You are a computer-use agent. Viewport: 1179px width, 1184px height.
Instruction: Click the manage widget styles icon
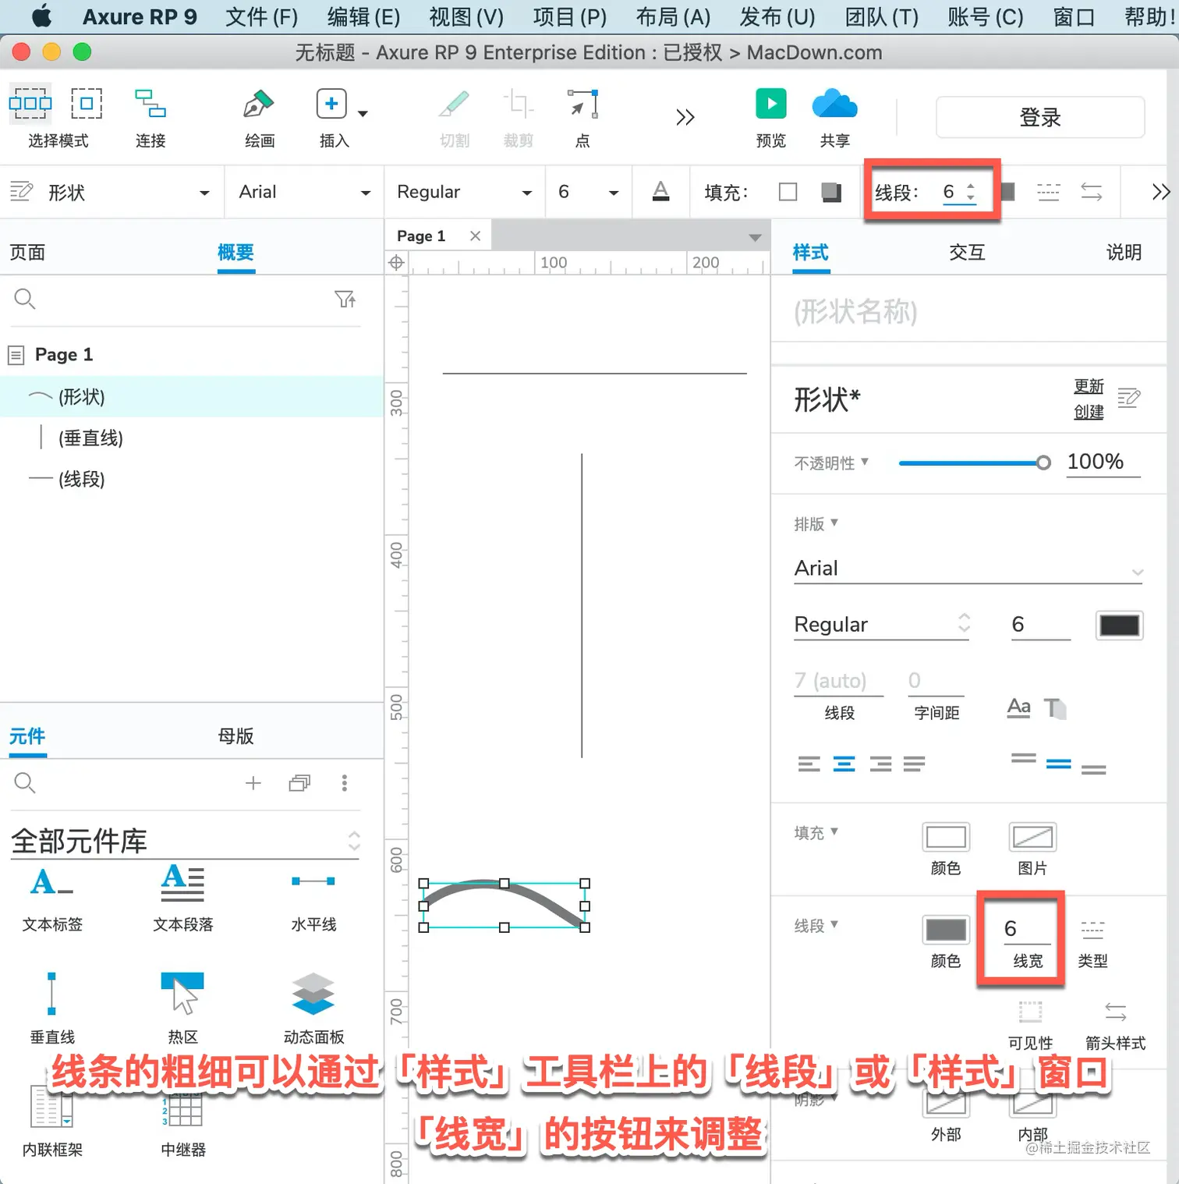[1128, 399]
